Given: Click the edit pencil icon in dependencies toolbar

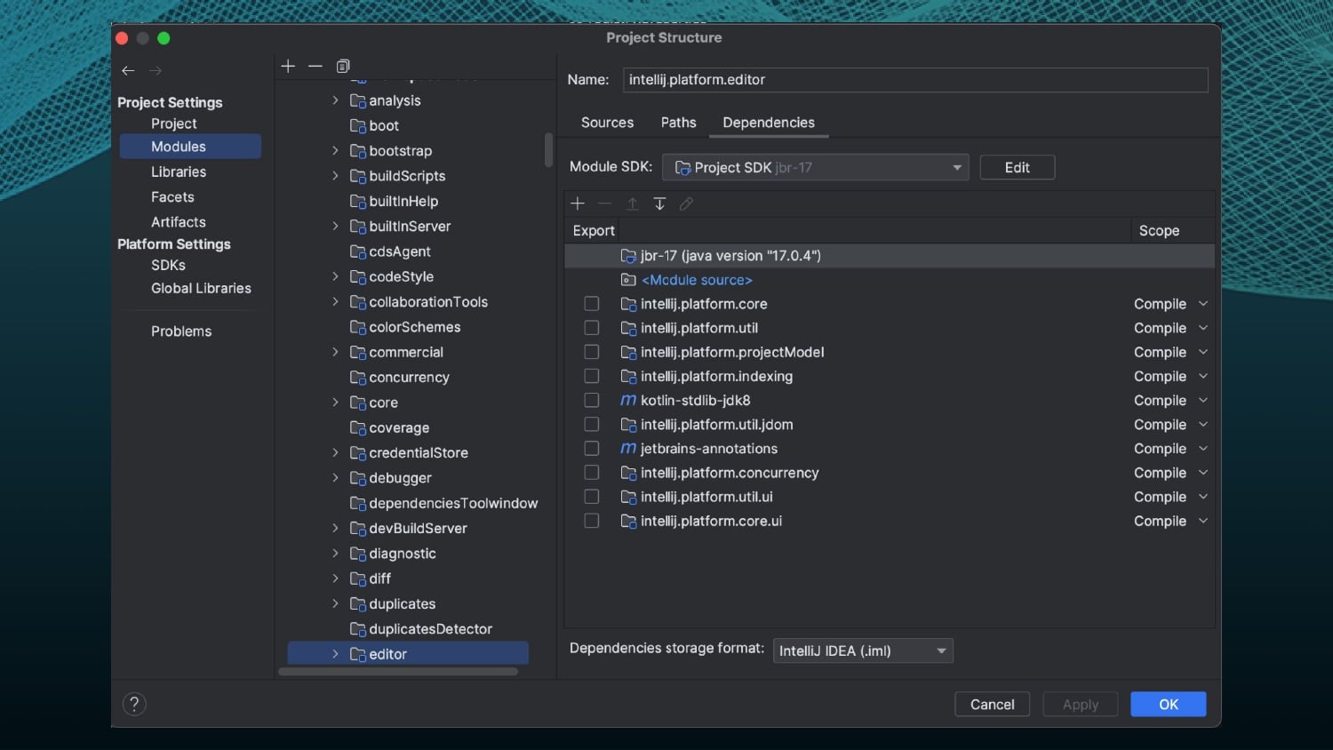Looking at the screenshot, I should point(686,203).
